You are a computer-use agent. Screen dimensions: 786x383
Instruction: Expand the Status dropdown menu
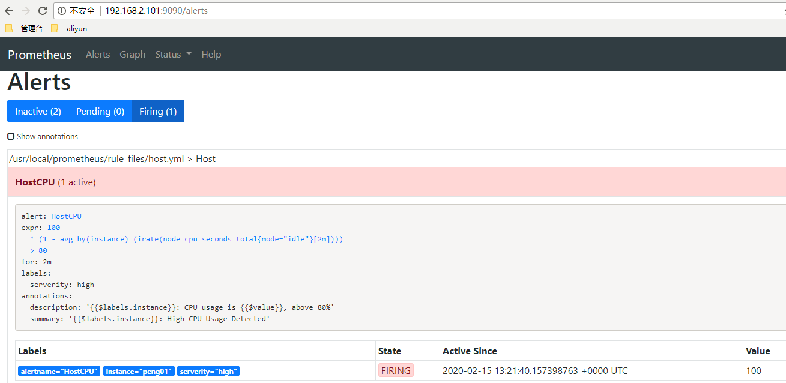[173, 55]
